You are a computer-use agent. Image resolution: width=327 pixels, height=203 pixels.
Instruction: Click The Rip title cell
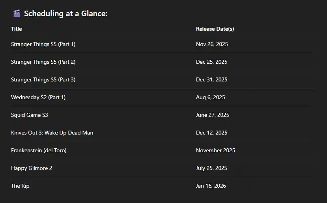20,186
